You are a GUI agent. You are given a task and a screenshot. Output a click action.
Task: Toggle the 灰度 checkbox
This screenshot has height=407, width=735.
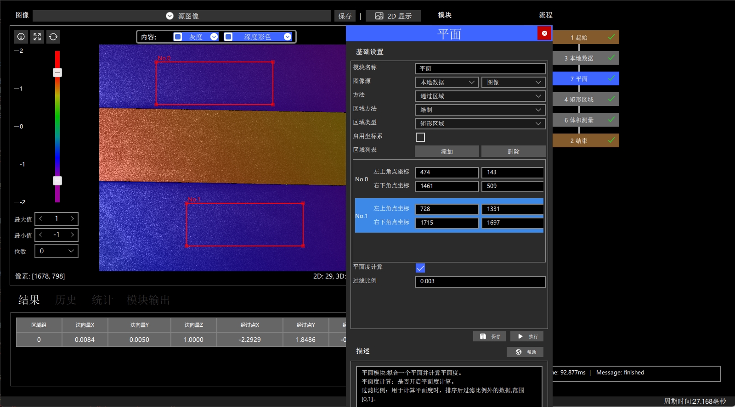[178, 37]
